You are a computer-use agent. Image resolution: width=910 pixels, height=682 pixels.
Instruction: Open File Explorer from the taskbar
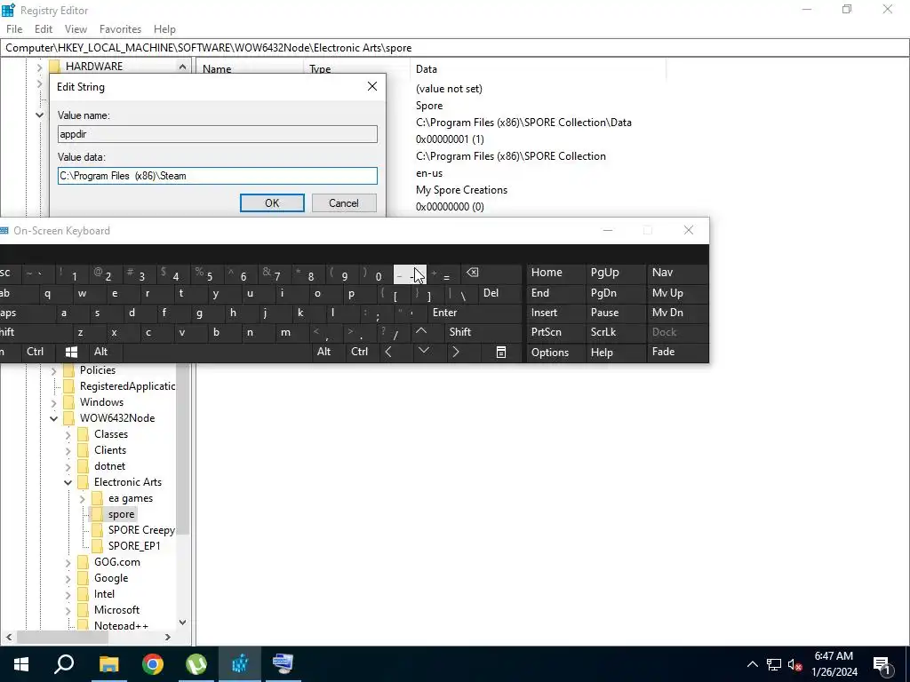[x=108, y=664]
